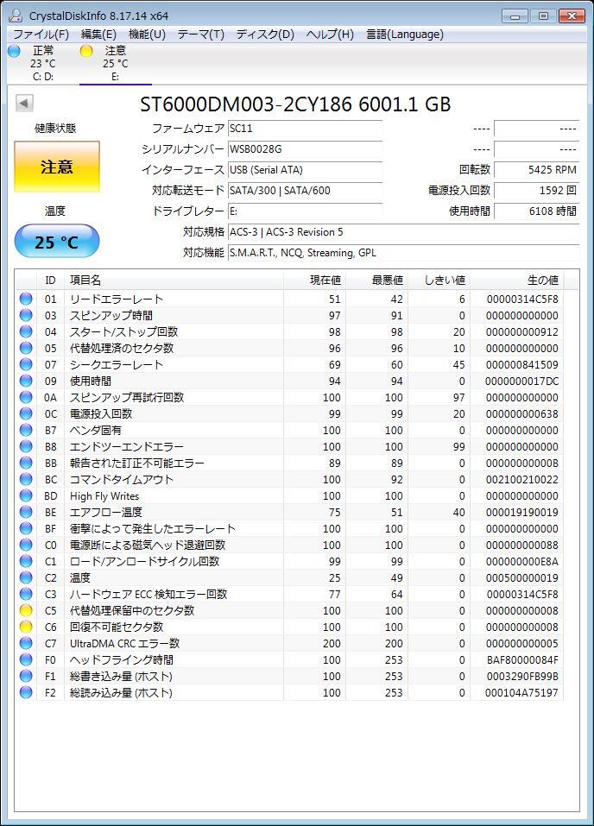Click the status icon for ID B7 ベンダ固有

26,430
